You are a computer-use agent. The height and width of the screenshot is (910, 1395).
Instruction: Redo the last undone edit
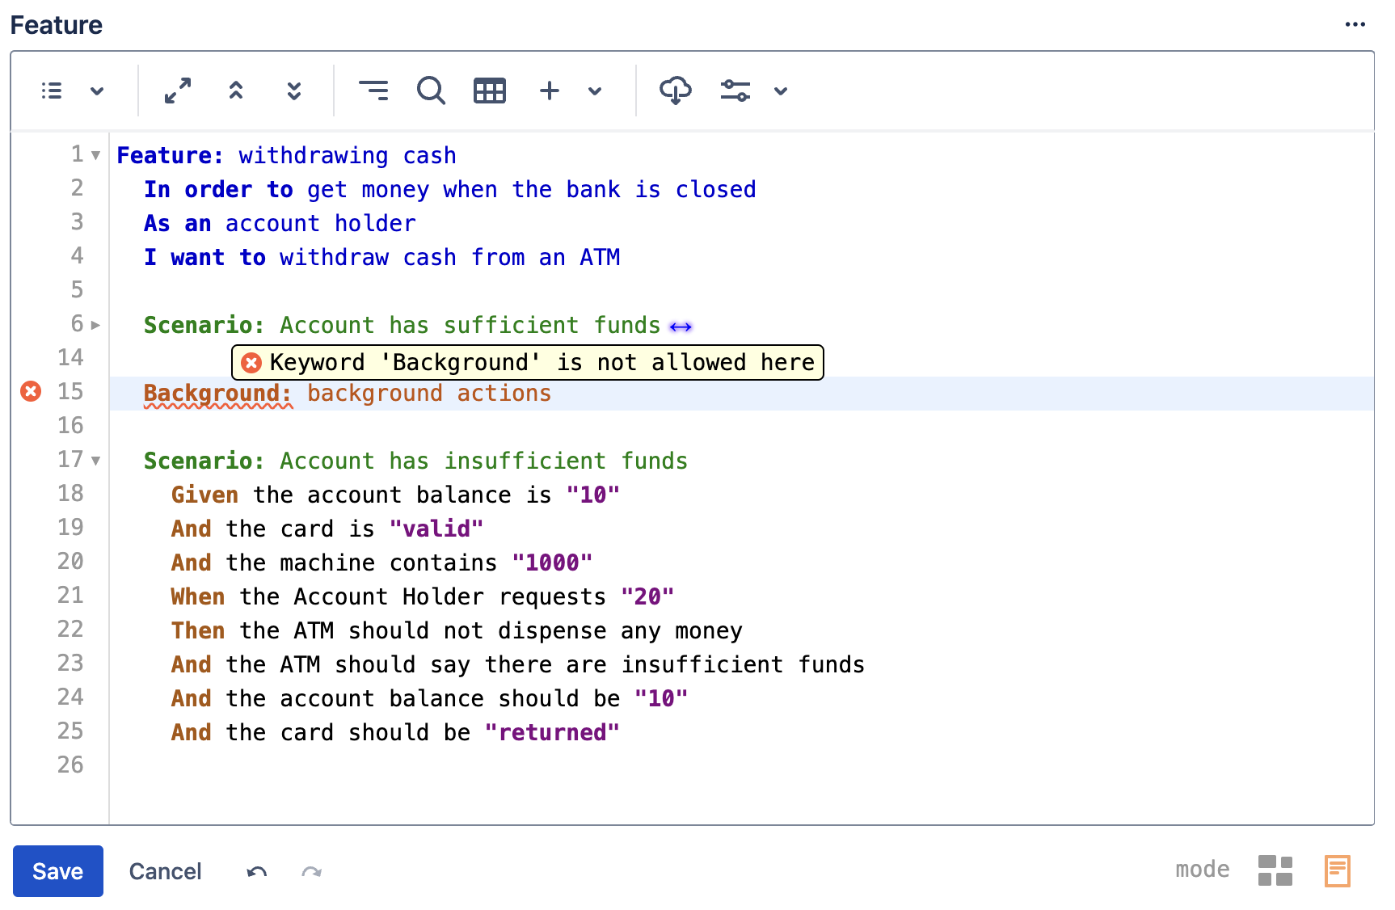tap(312, 872)
